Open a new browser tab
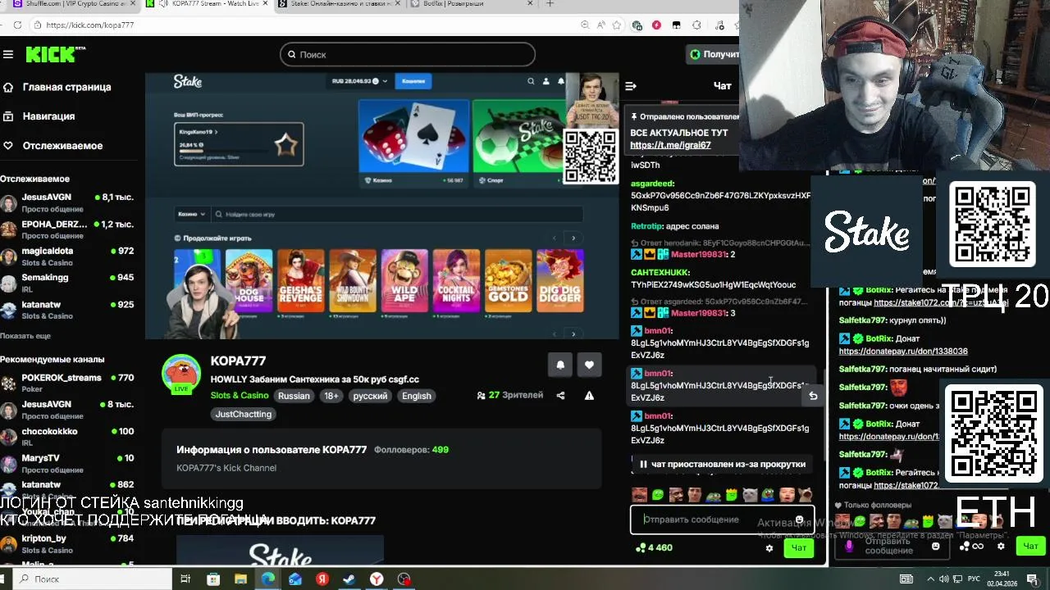The image size is (1050, 590). pos(550,3)
